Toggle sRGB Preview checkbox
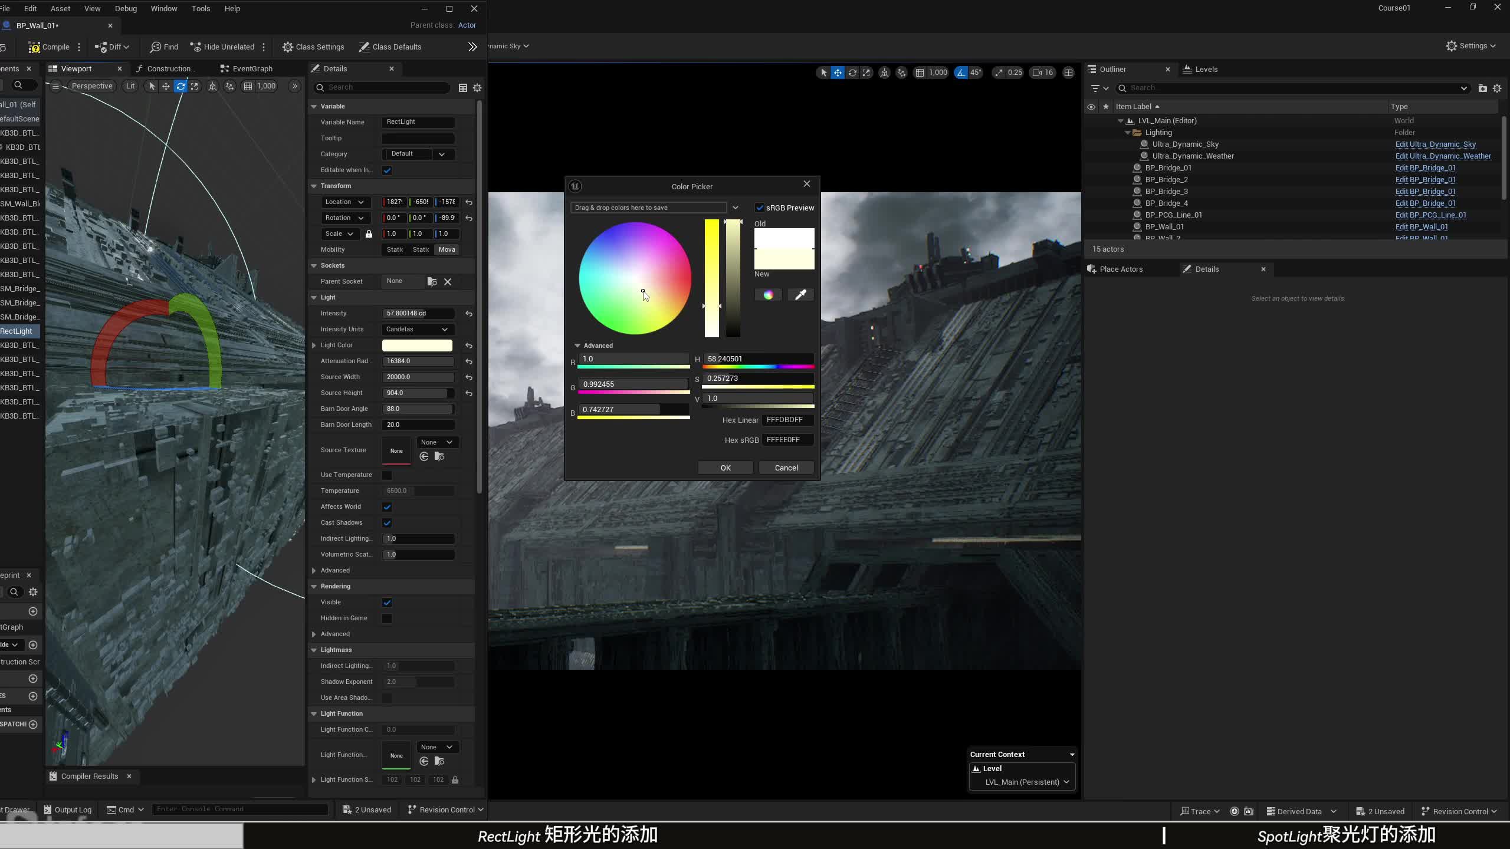 point(760,208)
